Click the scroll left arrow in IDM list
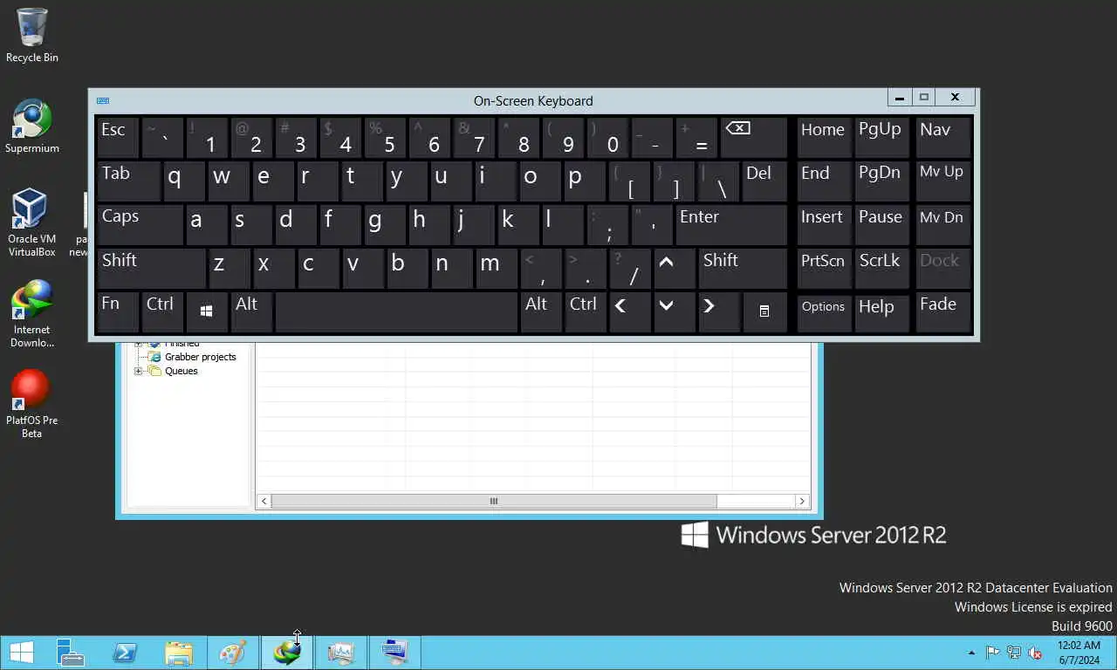The width and height of the screenshot is (1117, 670). tap(264, 502)
